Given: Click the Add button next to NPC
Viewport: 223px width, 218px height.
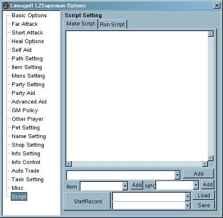Looking at the screenshot, I should tap(207, 185).
